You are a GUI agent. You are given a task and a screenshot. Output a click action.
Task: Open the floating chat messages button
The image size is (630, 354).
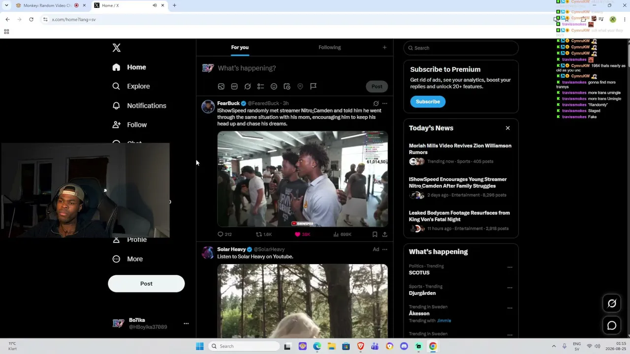[x=612, y=325]
